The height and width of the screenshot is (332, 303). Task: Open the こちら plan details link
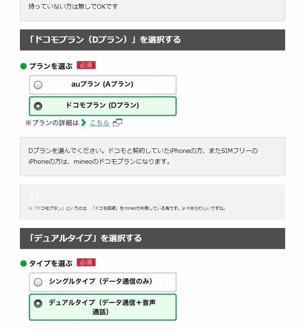click(99, 123)
